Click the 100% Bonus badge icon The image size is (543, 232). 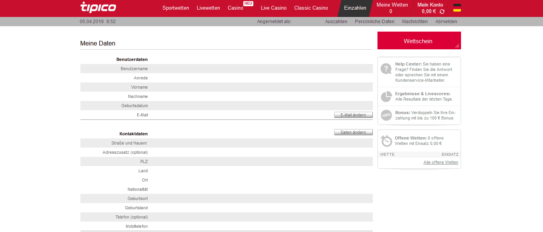[386, 115]
